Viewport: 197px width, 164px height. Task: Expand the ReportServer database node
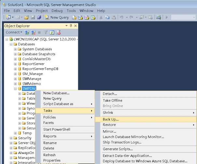(15, 64)
